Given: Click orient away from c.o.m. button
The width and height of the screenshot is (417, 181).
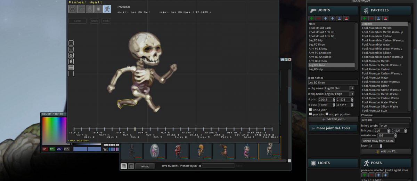Looking at the screenshot, I should (378, 141).
